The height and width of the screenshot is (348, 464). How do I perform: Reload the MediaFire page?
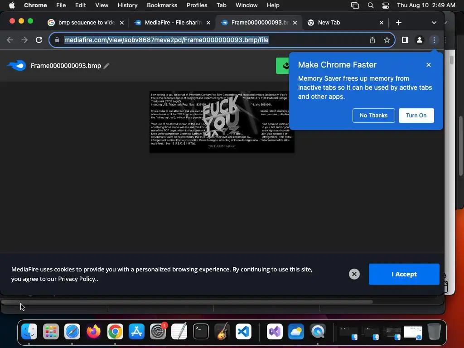pyautogui.click(x=39, y=40)
